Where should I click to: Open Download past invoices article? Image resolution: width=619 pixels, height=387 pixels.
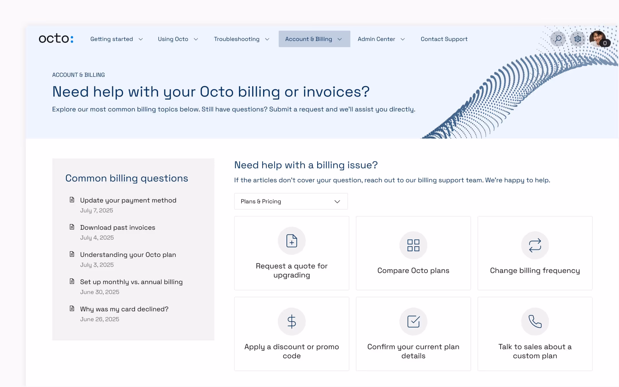coord(117,227)
